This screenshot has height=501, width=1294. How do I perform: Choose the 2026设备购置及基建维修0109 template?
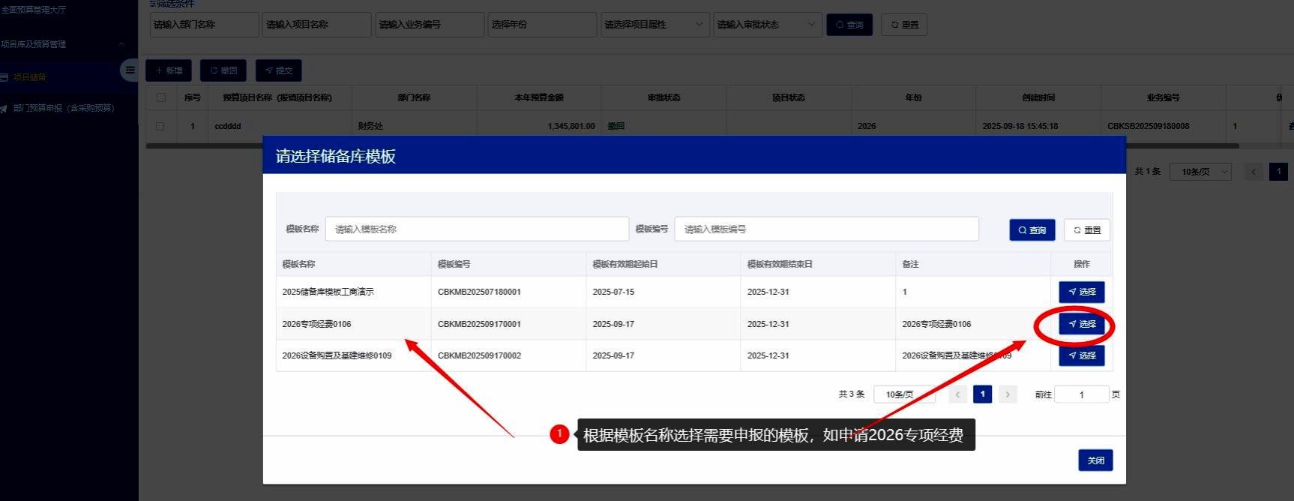click(1081, 355)
